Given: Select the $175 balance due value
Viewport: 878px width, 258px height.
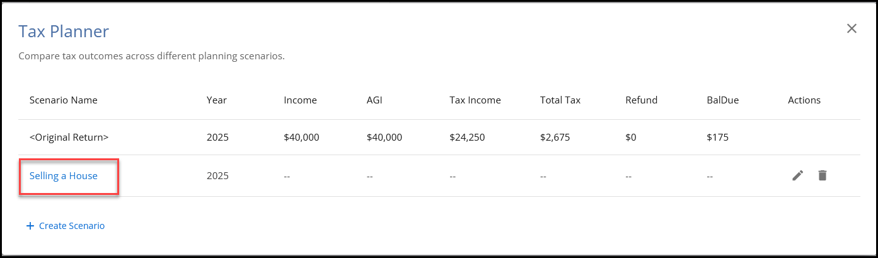Looking at the screenshot, I should 718,137.
